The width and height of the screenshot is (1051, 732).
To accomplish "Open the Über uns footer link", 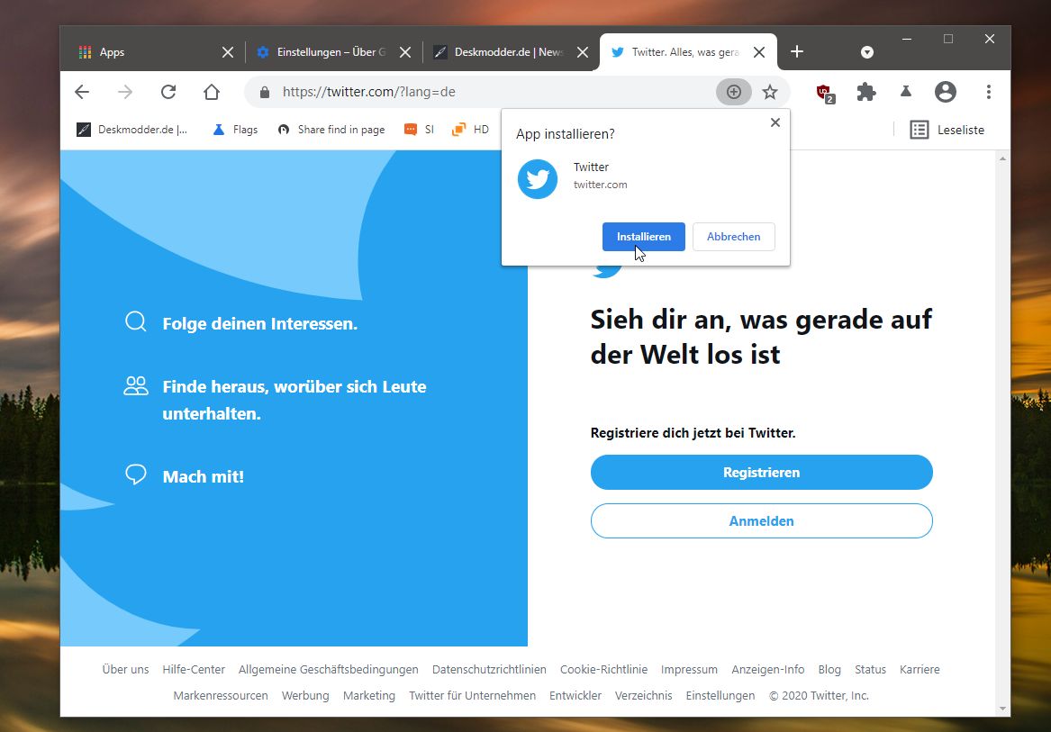I will [x=125, y=670].
